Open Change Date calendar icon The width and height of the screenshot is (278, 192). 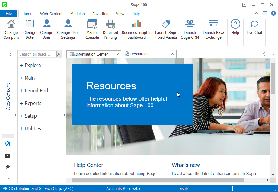pyautogui.click(x=30, y=24)
